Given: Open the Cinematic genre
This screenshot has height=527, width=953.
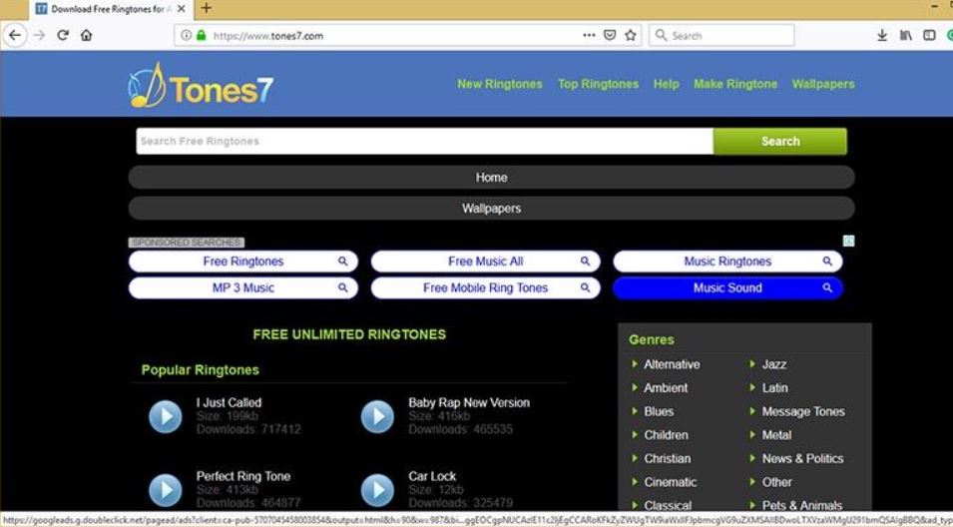Looking at the screenshot, I should click(x=671, y=482).
